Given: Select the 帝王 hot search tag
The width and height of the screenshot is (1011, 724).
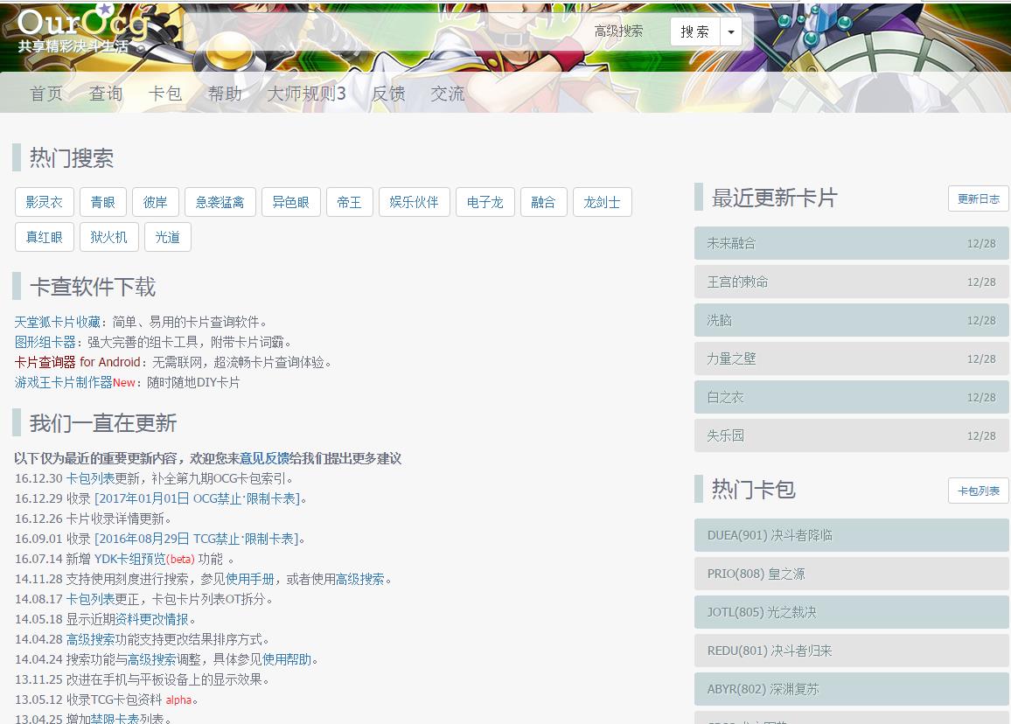Looking at the screenshot, I should (350, 203).
